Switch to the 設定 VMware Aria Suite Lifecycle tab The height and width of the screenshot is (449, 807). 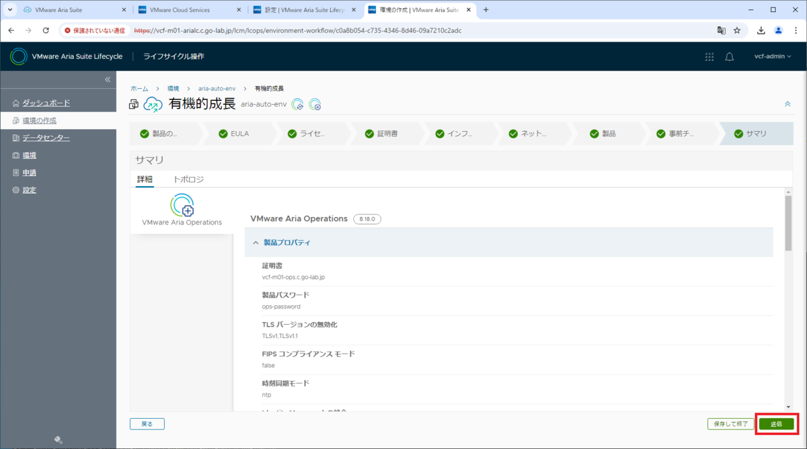coord(305,10)
